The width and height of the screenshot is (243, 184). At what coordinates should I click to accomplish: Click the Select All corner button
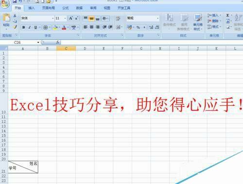pos(4,49)
